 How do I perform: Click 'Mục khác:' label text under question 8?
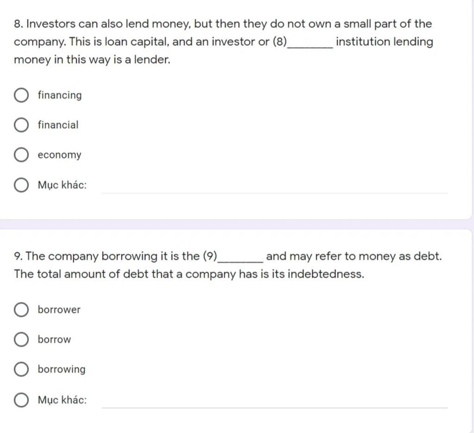[x=62, y=185]
